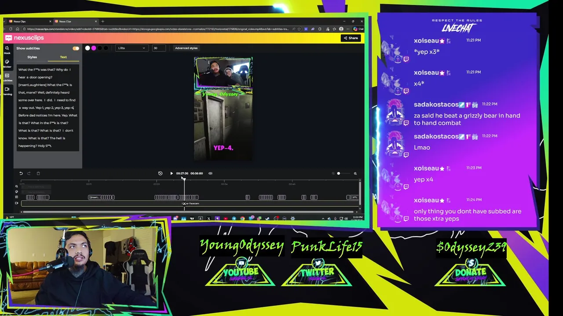This screenshot has height=316, width=563.
Task: Click chat message 'Lmao'
Action: point(422,147)
